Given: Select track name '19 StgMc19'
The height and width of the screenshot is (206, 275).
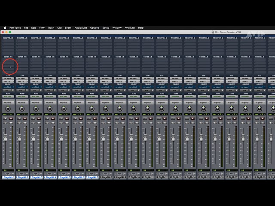Looking at the screenshot, I should pos(260,177).
